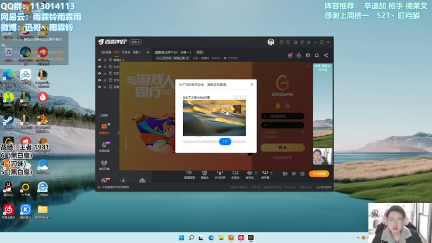
Task: Open taskbar Search icon
Action: pos(191,238)
